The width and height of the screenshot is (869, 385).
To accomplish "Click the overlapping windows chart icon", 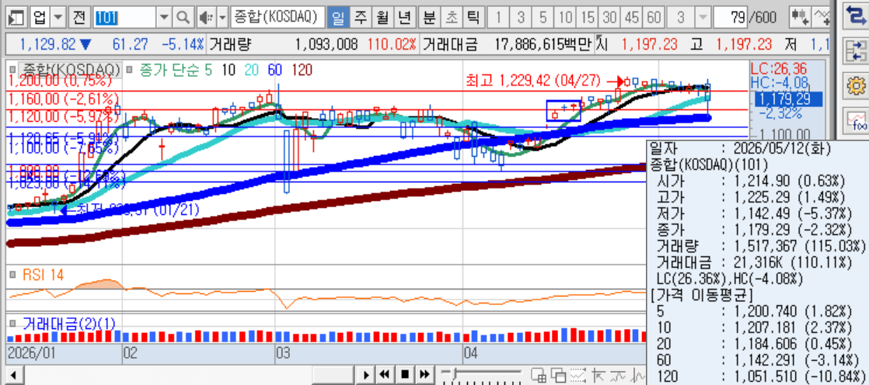I will (557, 375).
